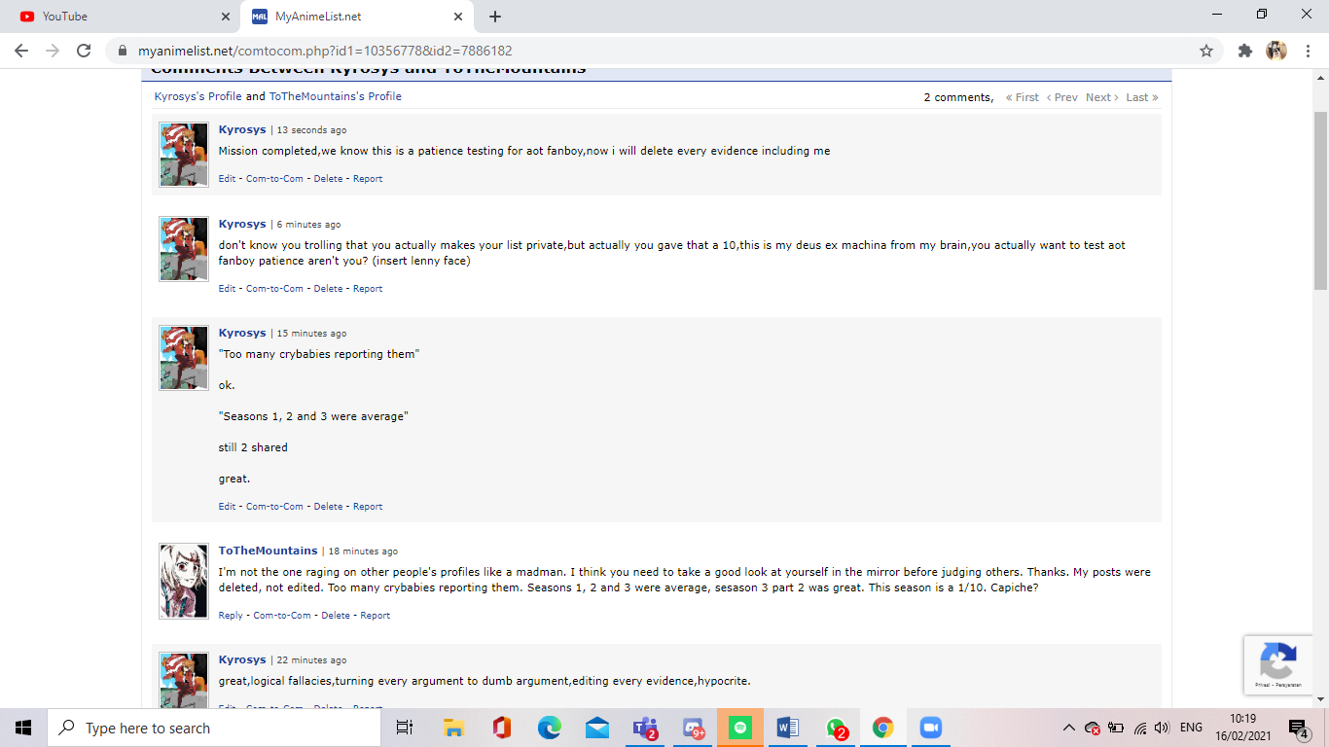The height and width of the screenshot is (747, 1329).
Task: Click Kyrosys avatar on the 15 minutes ago comment
Action: click(184, 358)
